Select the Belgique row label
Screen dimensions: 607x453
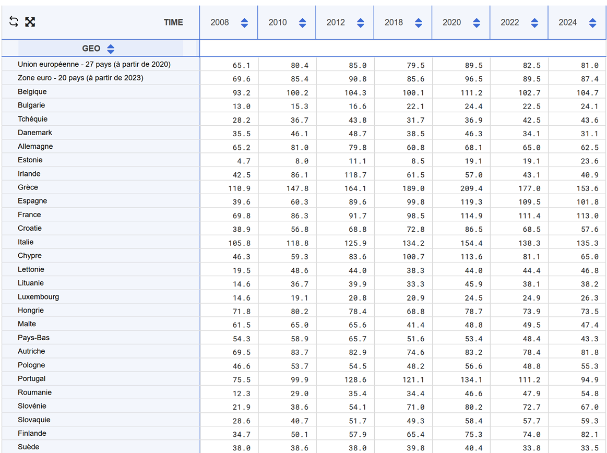(x=32, y=92)
